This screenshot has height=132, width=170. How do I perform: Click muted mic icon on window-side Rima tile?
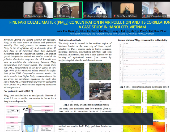(x=144, y=16)
